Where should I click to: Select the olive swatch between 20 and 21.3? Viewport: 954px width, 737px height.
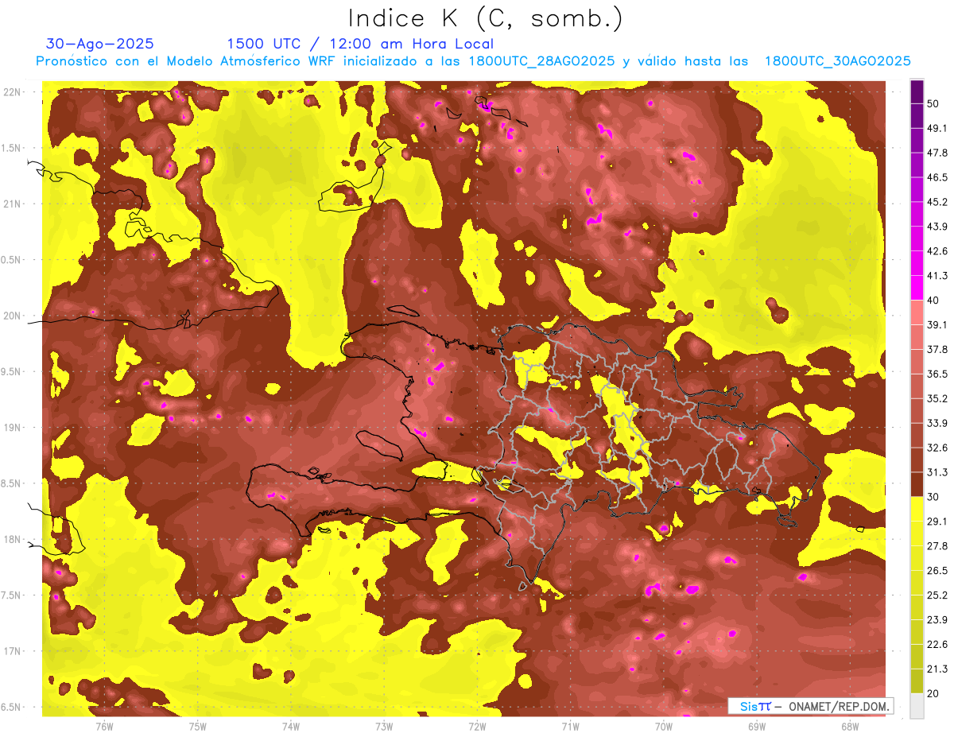point(917,681)
